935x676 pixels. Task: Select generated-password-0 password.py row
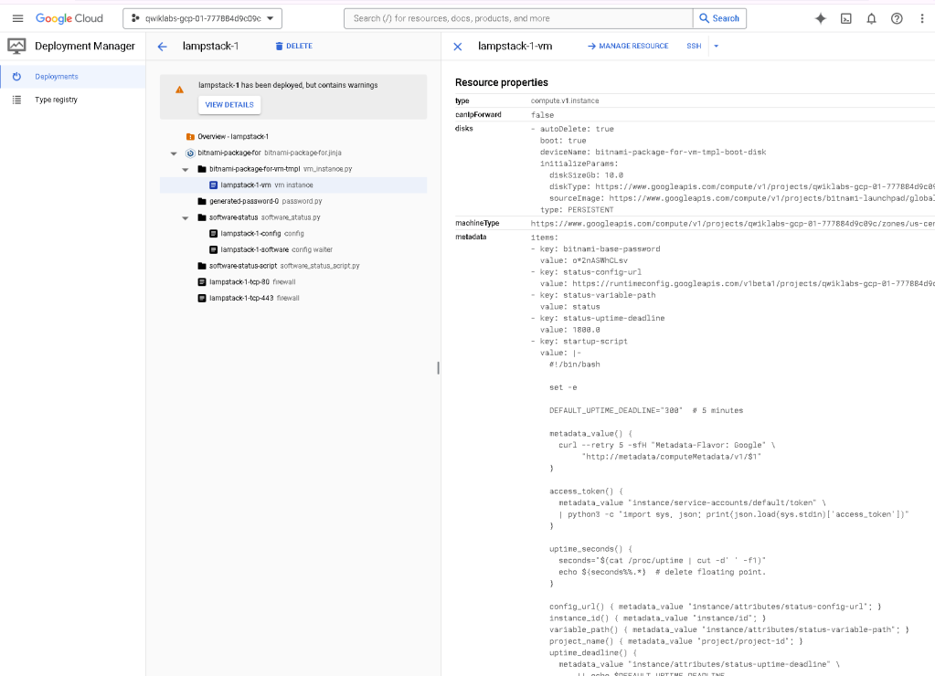click(293, 202)
